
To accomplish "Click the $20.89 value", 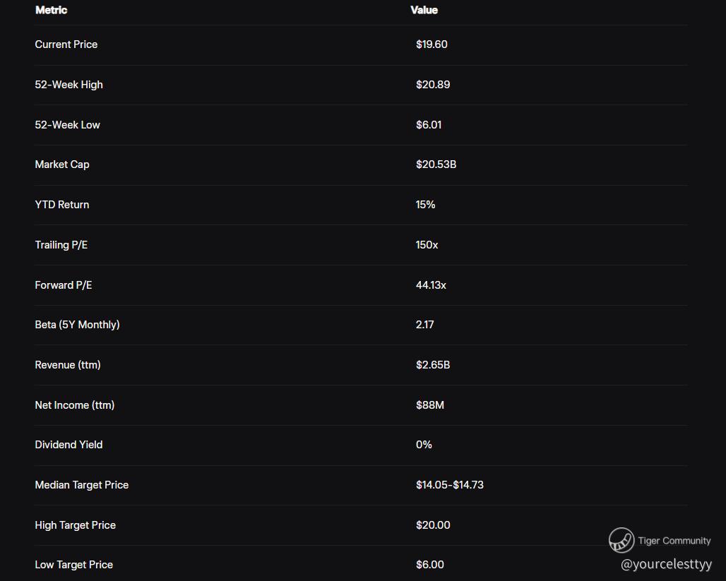I will pos(433,85).
